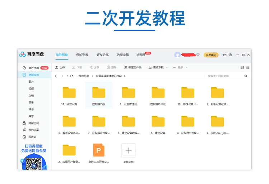Refresh the current folder listing
The width and height of the screenshot is (269, 184).
pos(72,76)
